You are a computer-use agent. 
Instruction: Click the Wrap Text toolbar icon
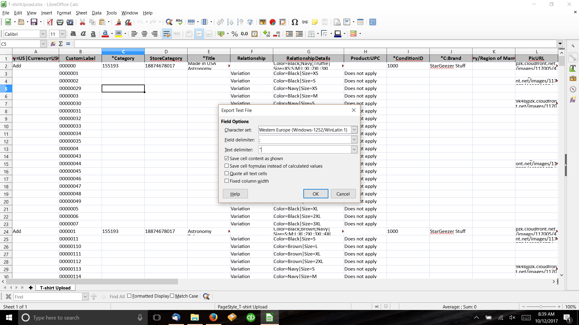pos(166,34)
